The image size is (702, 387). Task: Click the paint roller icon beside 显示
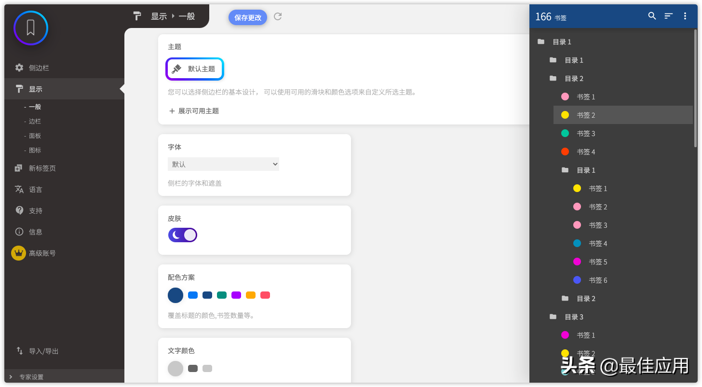[x=19, y=89]
